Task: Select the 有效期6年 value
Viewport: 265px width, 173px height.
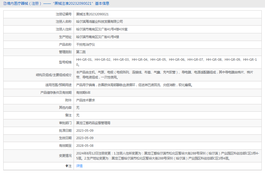Action: (x=83, y=93)
